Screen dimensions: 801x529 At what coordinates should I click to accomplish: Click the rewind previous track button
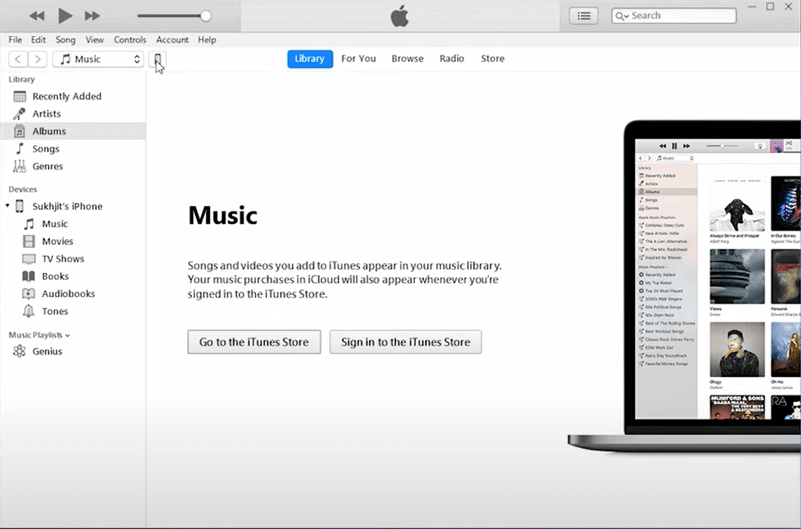point(37,16)
